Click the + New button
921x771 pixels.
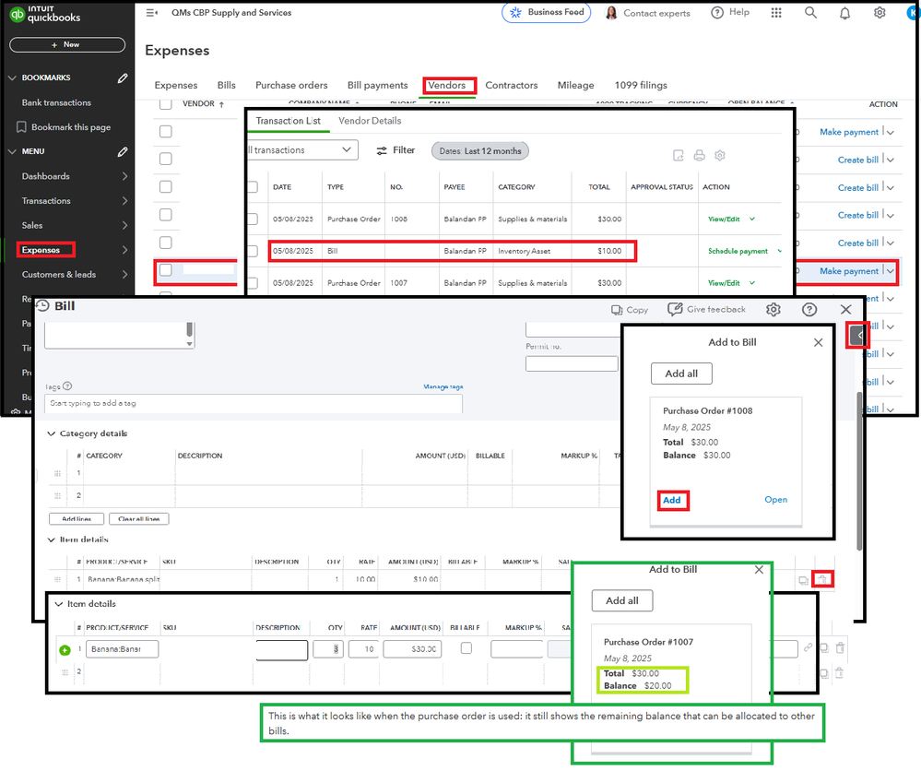pyautogui.click(x=67, y=44)
